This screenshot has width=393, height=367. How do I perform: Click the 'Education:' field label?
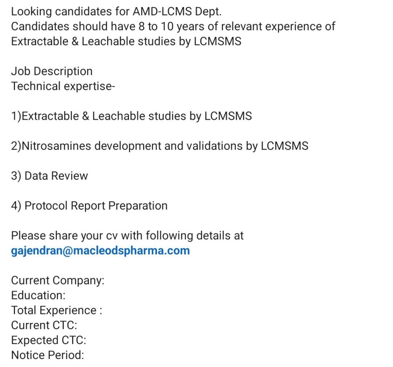point(38,296)
